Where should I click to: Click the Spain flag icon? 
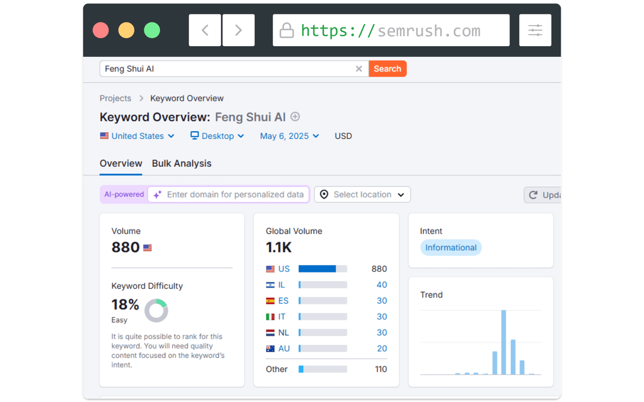(270, 301)
